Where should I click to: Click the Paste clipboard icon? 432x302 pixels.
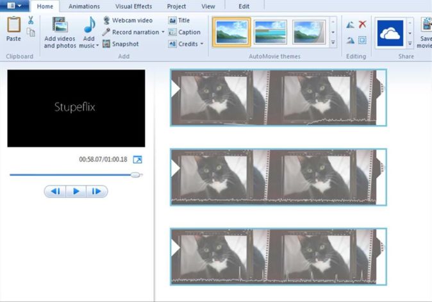[13, 24]
